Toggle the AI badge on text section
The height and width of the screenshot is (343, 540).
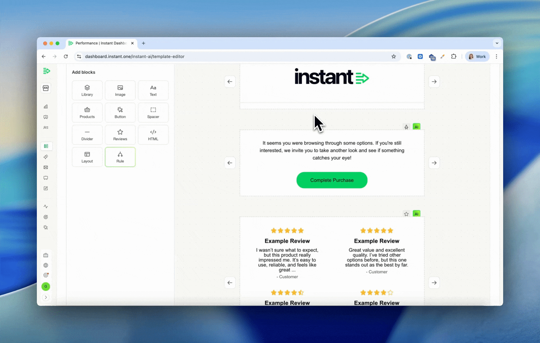coord(416,127)
